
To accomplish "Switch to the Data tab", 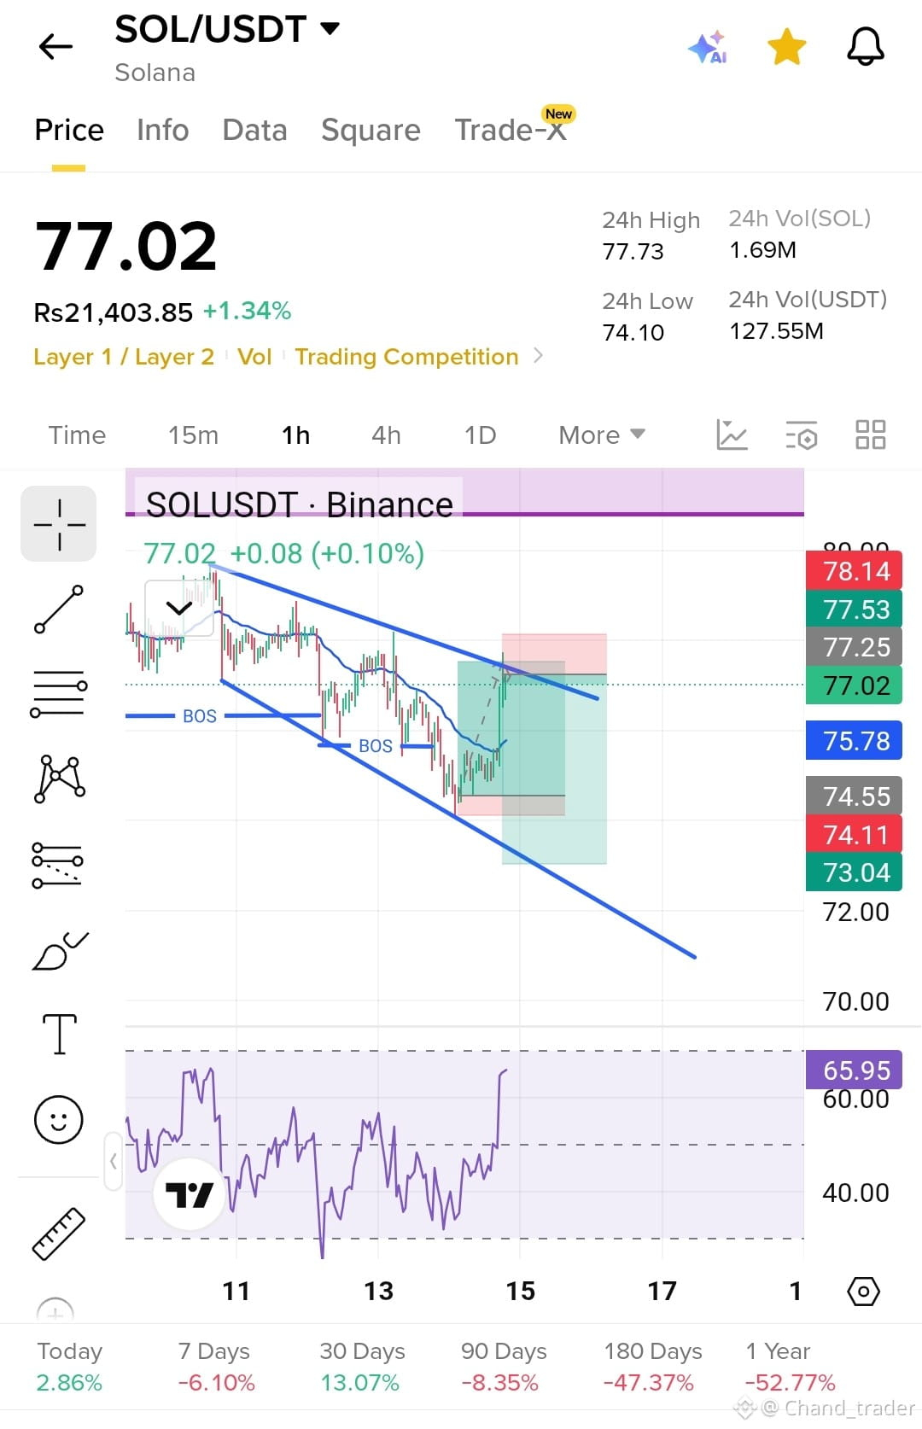I will coord(254,130).
